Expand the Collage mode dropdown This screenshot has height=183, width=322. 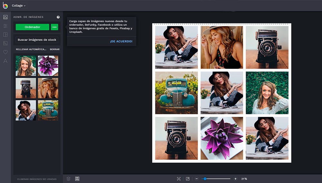(x=19, y=5)
